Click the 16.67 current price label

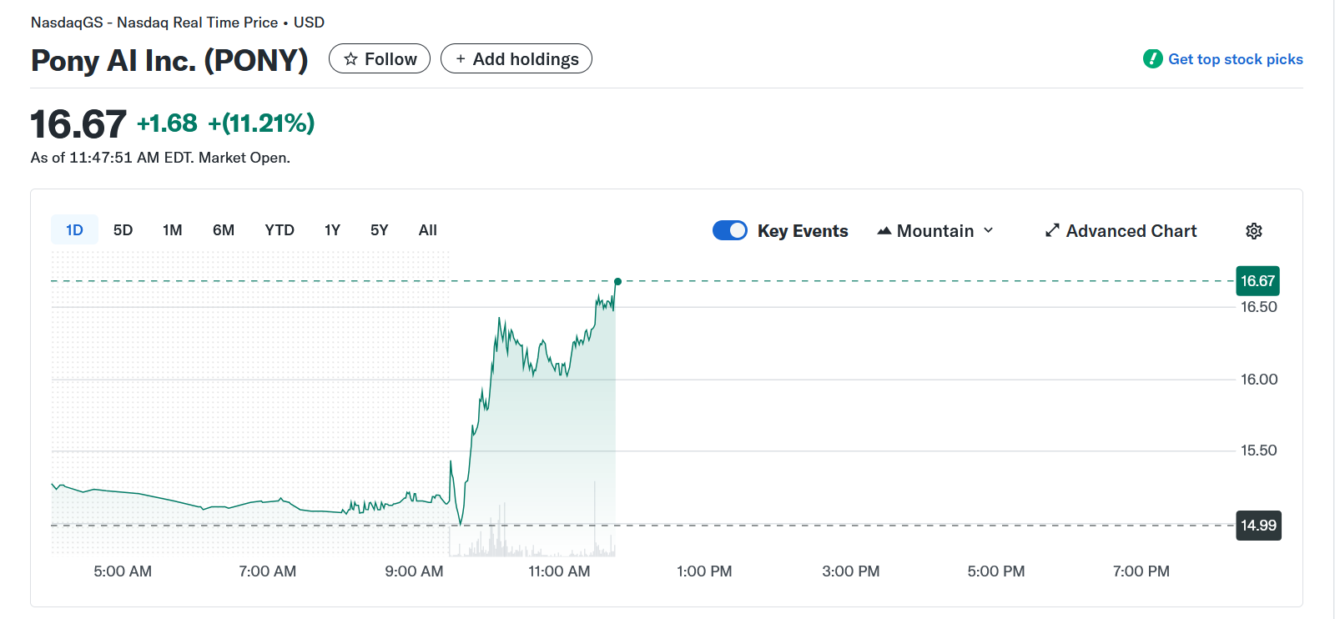click(x=1257, y=281)
